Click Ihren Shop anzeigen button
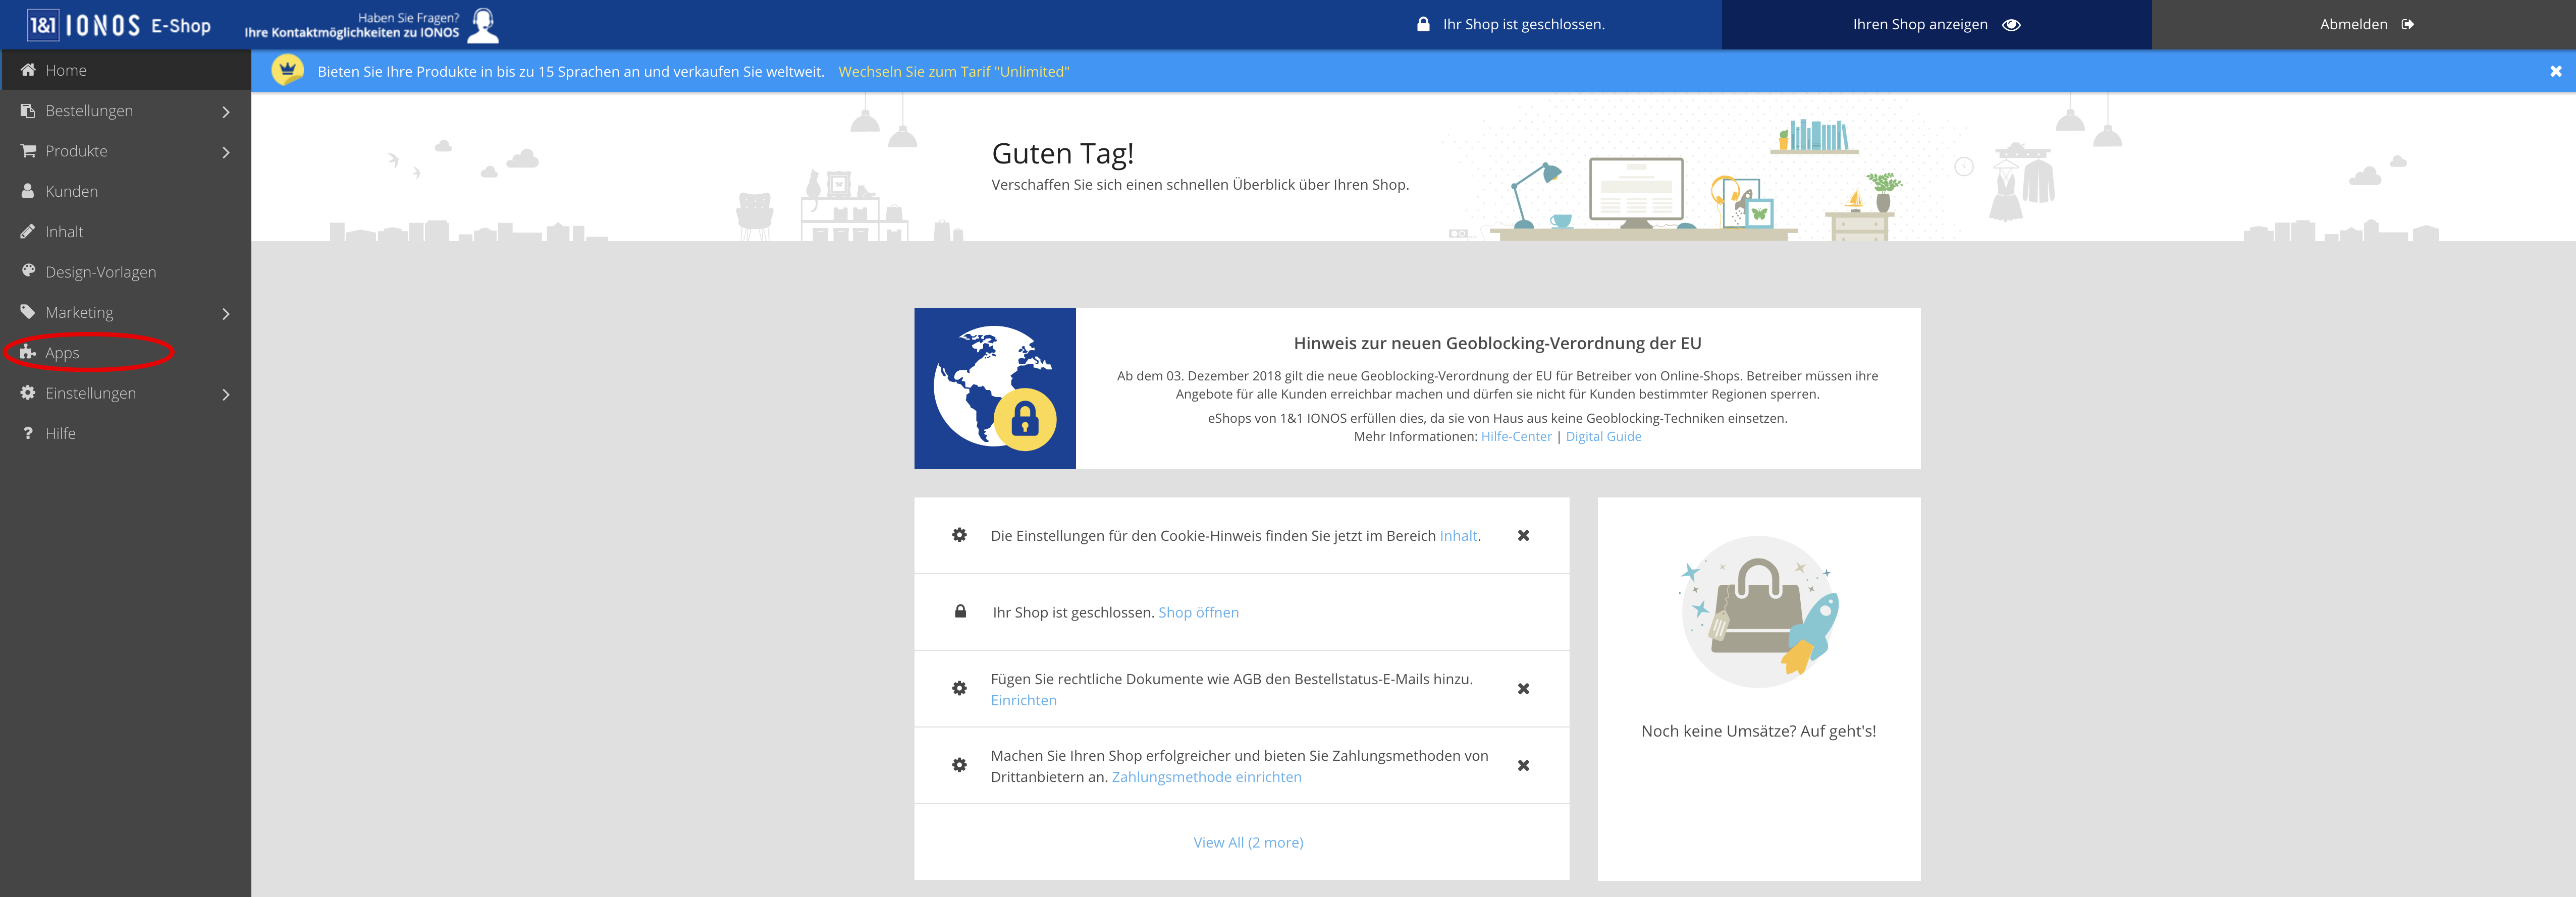Screen dimensions: 2576x897 pyautogui.click(x=1936, y=24)
